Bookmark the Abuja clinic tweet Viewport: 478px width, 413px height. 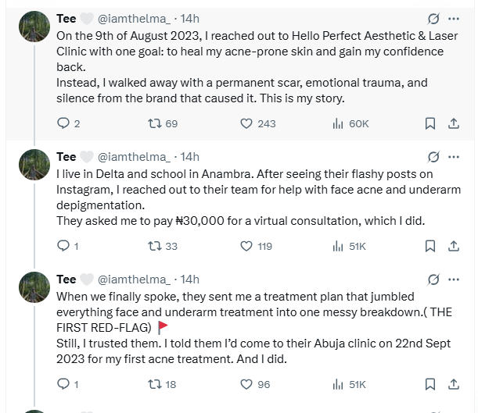tap(429, 384)
